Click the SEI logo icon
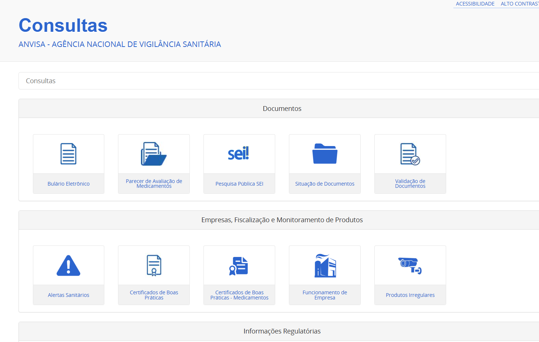 point(239,153)
